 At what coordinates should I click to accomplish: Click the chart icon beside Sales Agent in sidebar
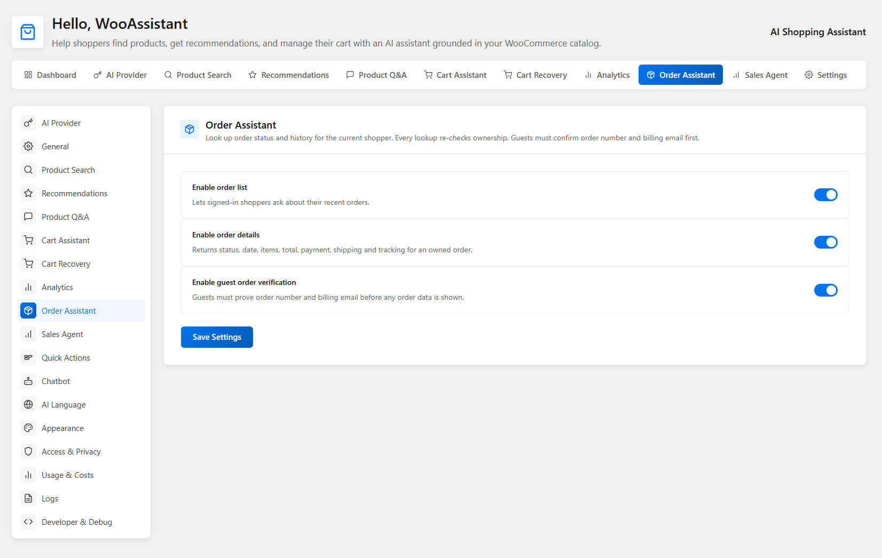coord(28,334)
